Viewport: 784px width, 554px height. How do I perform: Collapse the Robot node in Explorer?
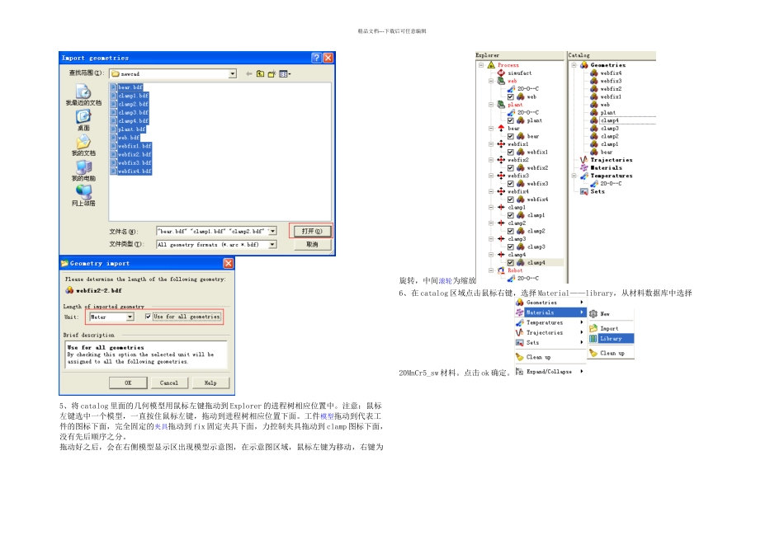(x=491, y=270)
